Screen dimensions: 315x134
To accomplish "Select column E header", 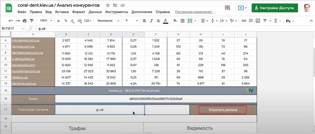I will click(133, 34).
